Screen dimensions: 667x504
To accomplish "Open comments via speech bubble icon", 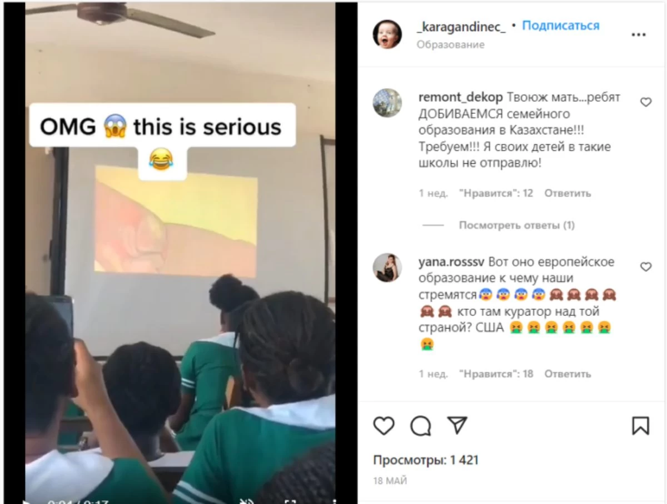I will point(421,426).
